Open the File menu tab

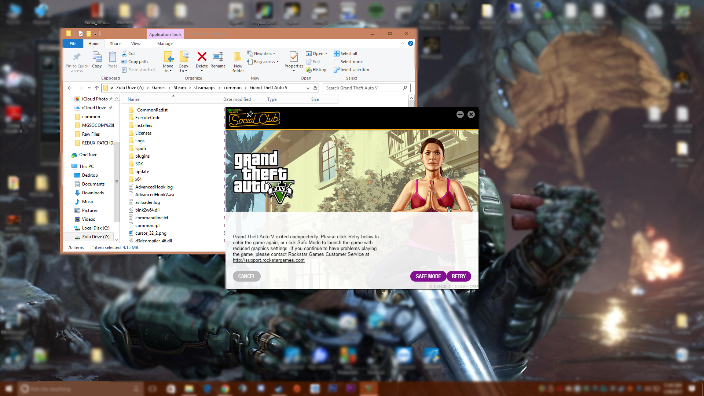pos(73,44)
